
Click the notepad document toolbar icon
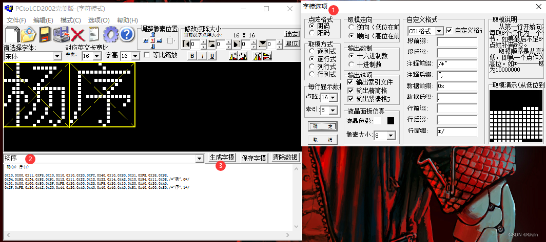click(93, 34)
